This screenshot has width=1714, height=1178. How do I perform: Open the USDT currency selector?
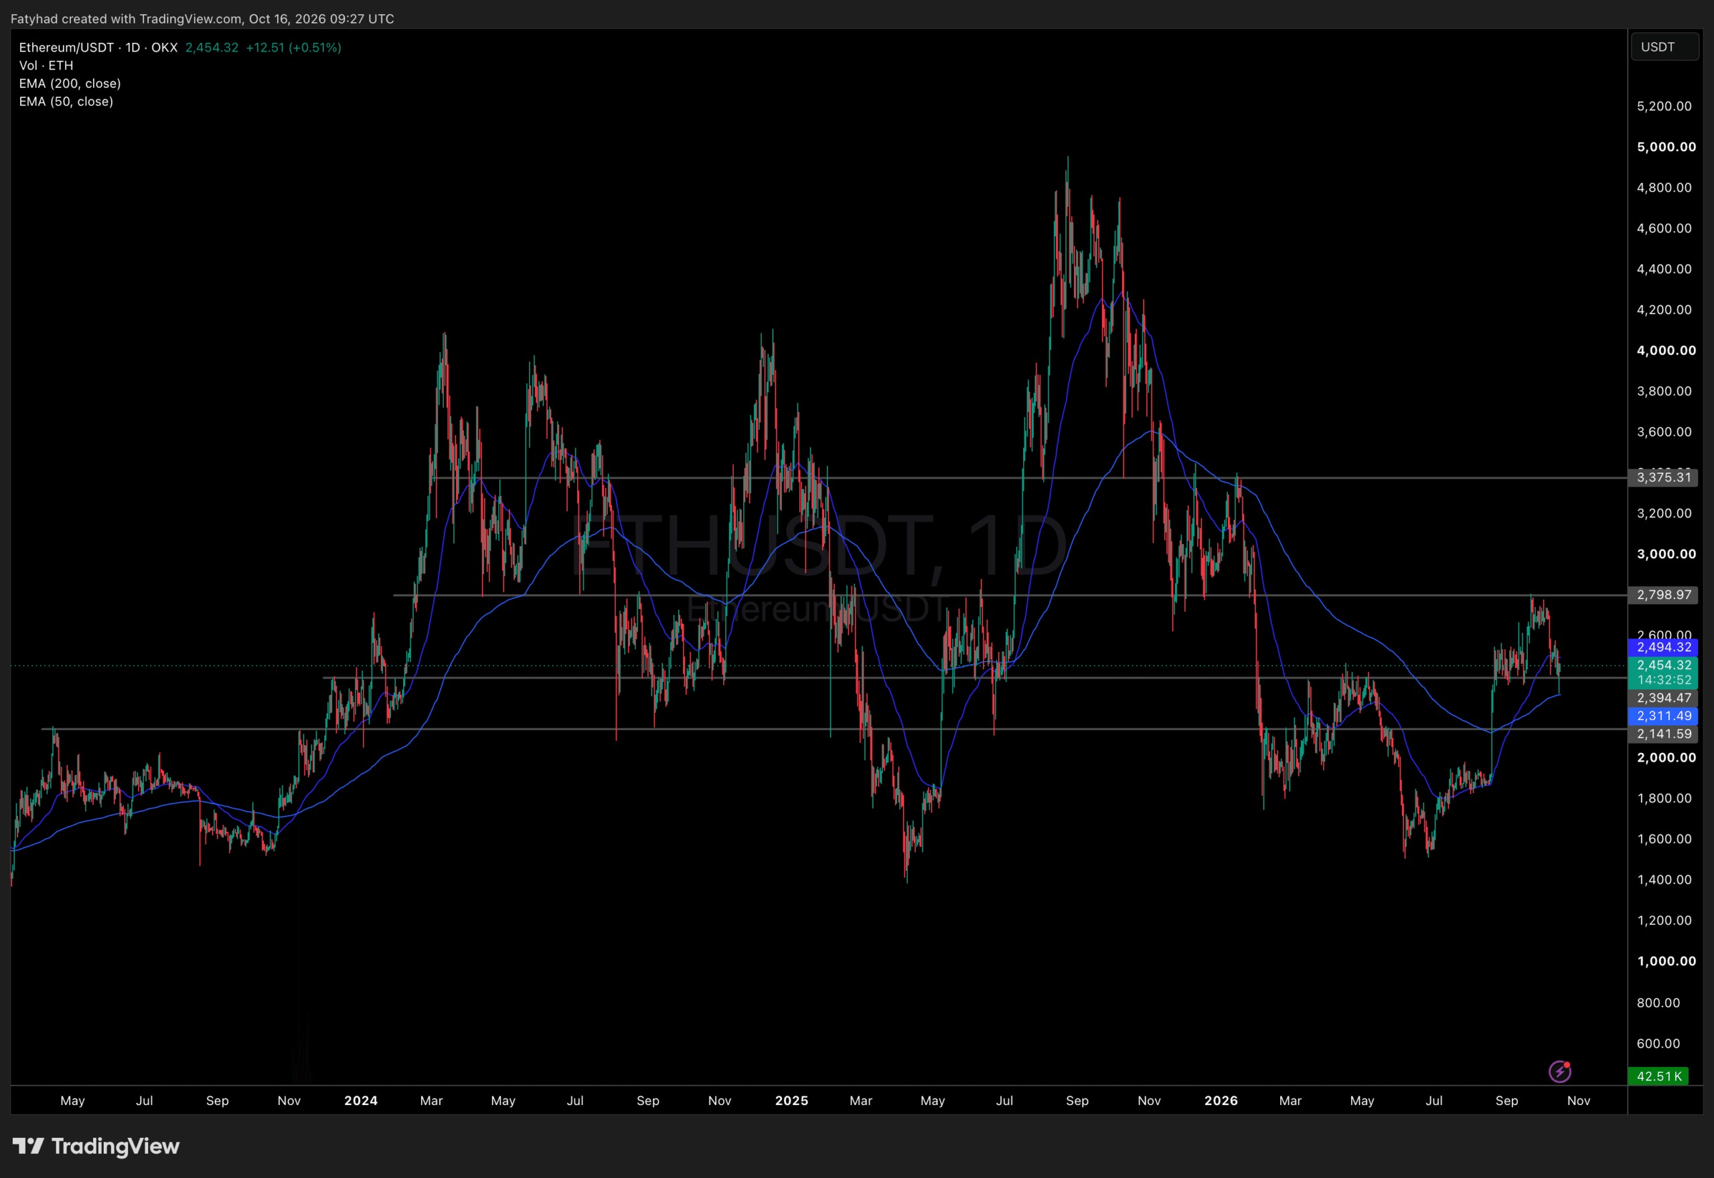pos(1664,48)
